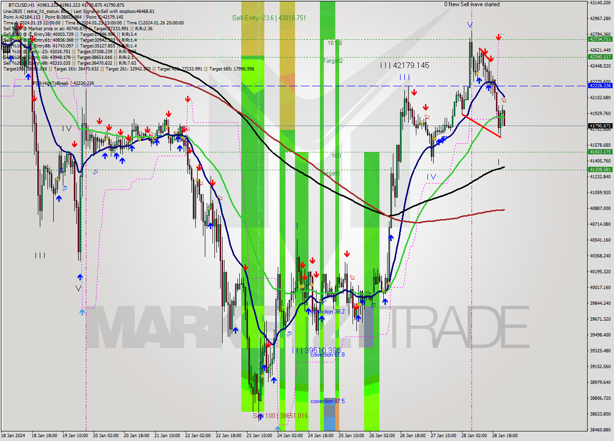Click the current price tag 41790.875
This screenshot has width=614, height=441.
[x=600, y=126]
